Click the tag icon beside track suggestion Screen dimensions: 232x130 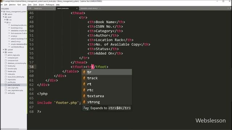(x=84, y=78)
